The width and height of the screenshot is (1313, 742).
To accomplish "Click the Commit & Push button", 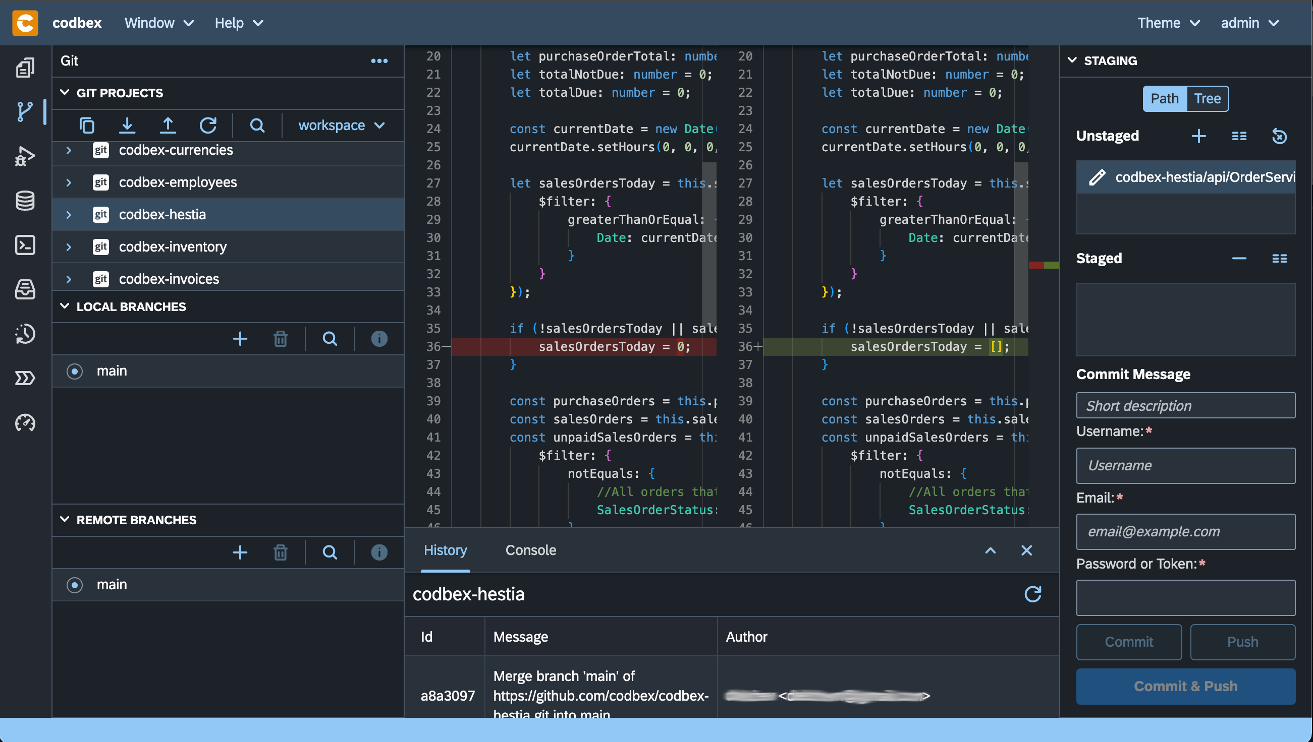I will (x=1186, y=686).
